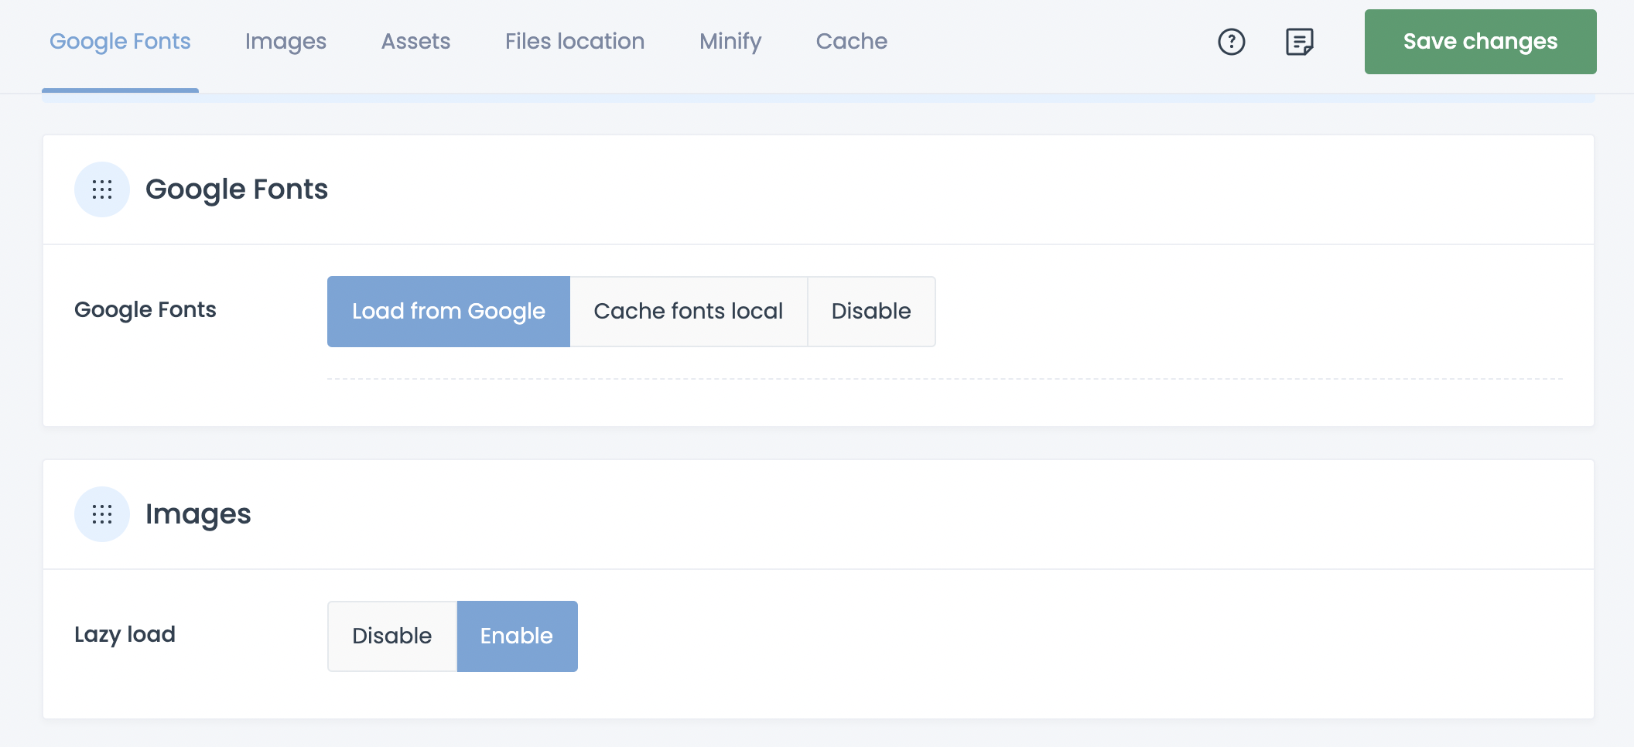Click the Lazy load label

point(125,635)
